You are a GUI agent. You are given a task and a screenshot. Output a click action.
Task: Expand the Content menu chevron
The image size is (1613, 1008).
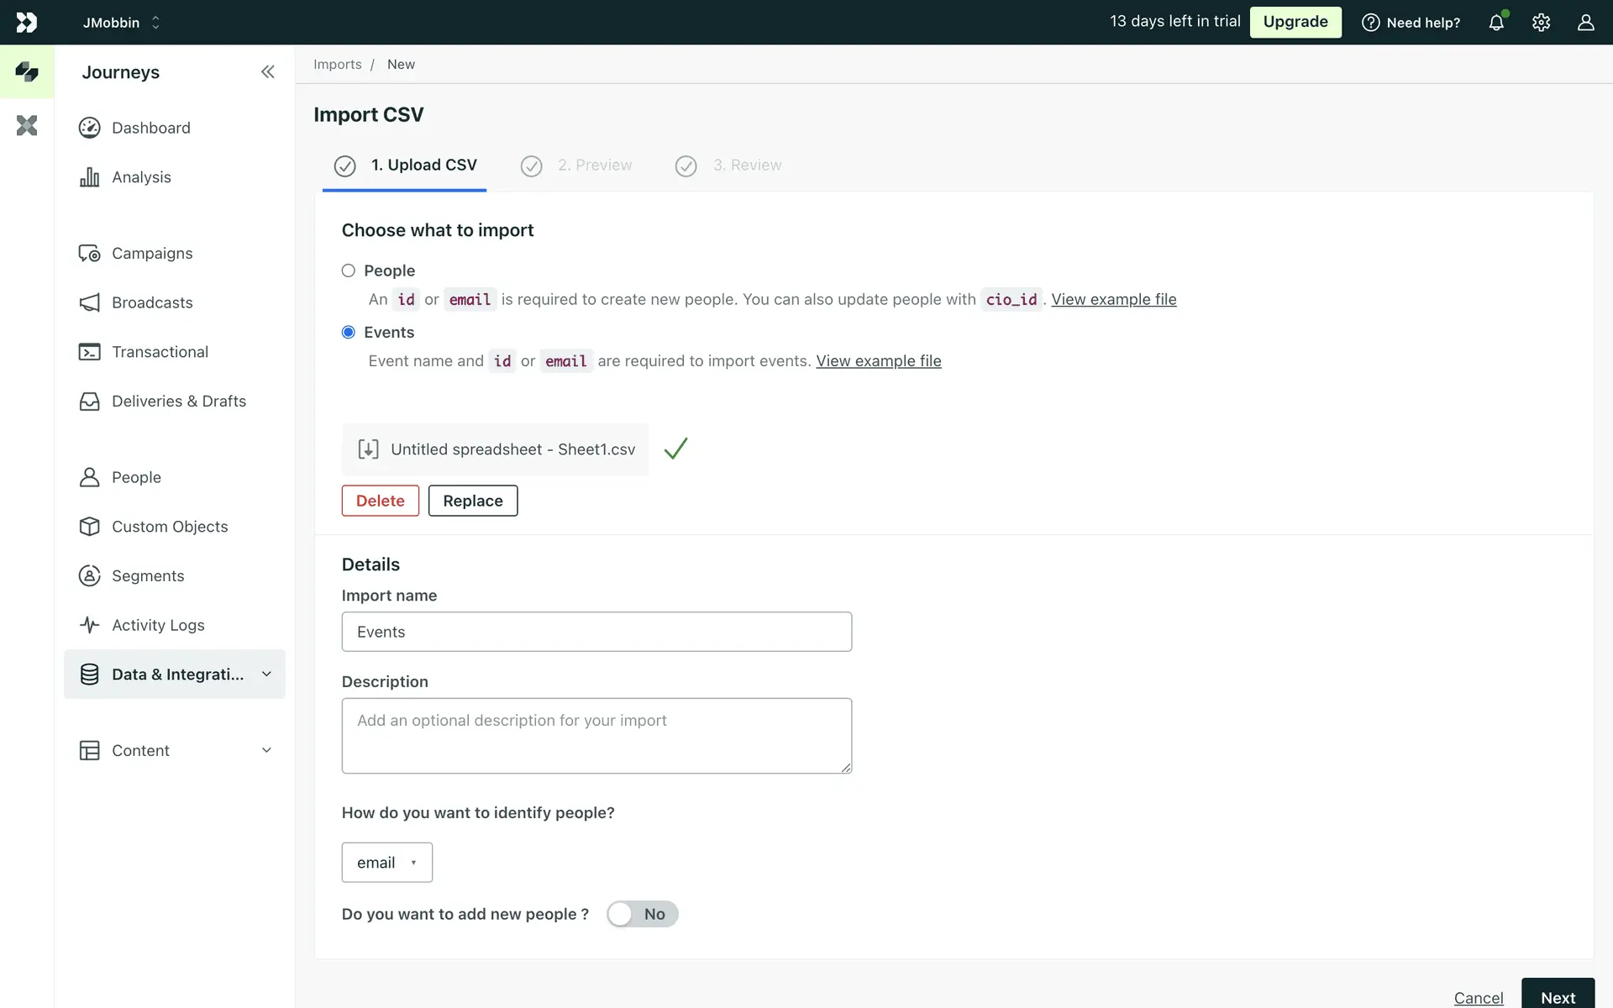coord(266,750)
